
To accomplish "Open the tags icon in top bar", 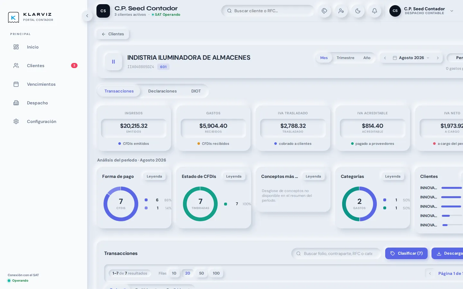I will pos(324,11).
